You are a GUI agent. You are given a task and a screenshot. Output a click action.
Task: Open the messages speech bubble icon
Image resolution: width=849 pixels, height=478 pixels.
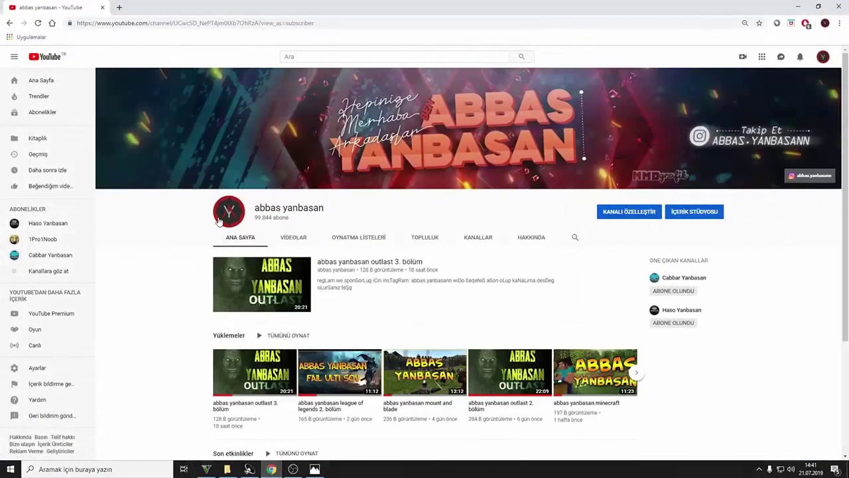click(781, 56)
